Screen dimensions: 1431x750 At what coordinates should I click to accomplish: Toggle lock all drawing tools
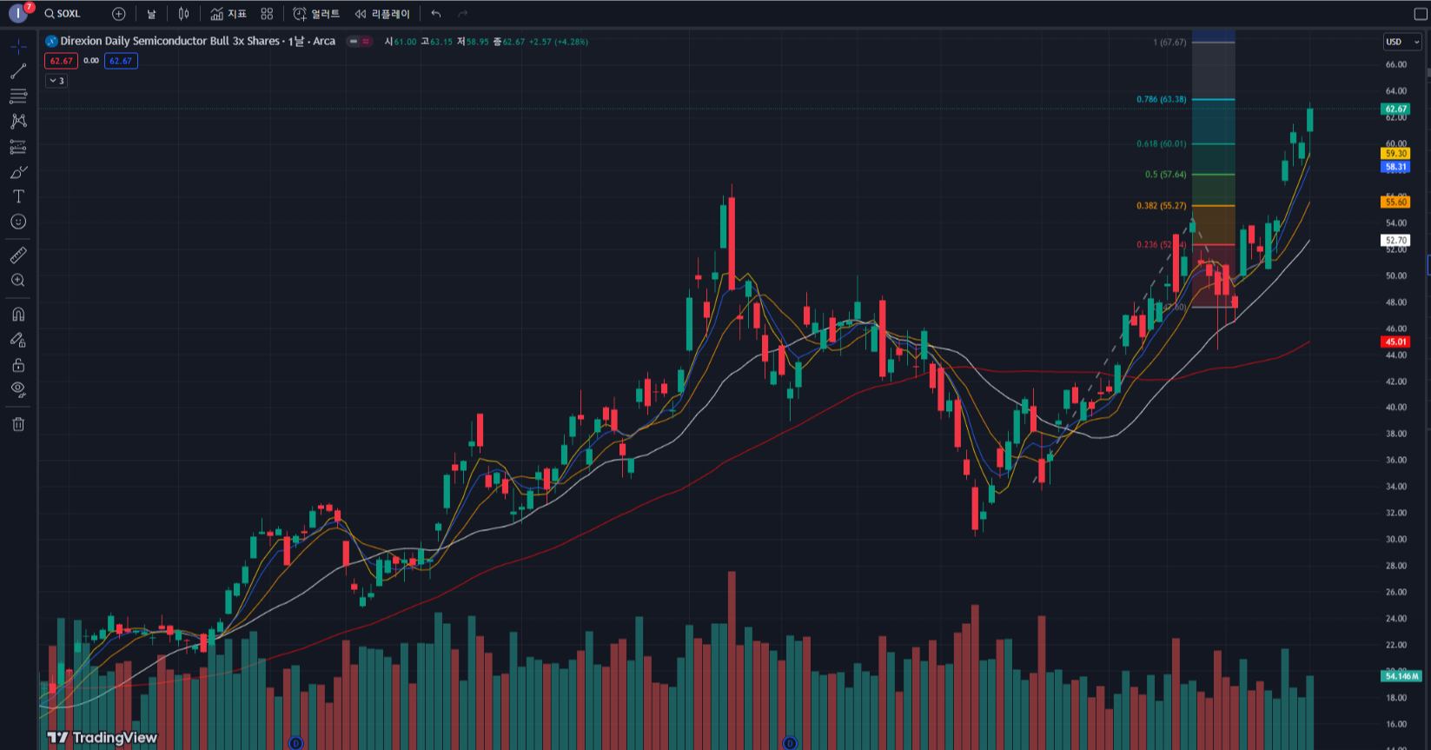(x=18, y=365)
